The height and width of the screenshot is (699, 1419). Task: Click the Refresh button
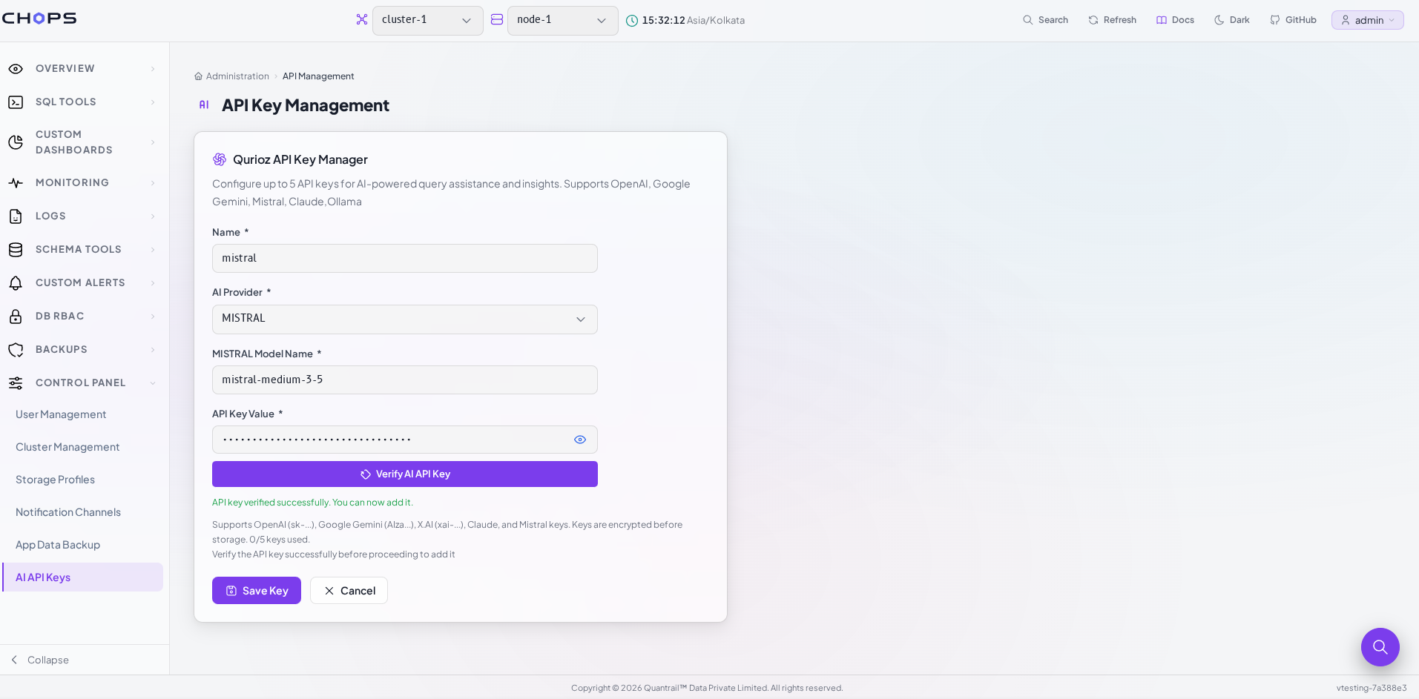tap(1112, 20)
